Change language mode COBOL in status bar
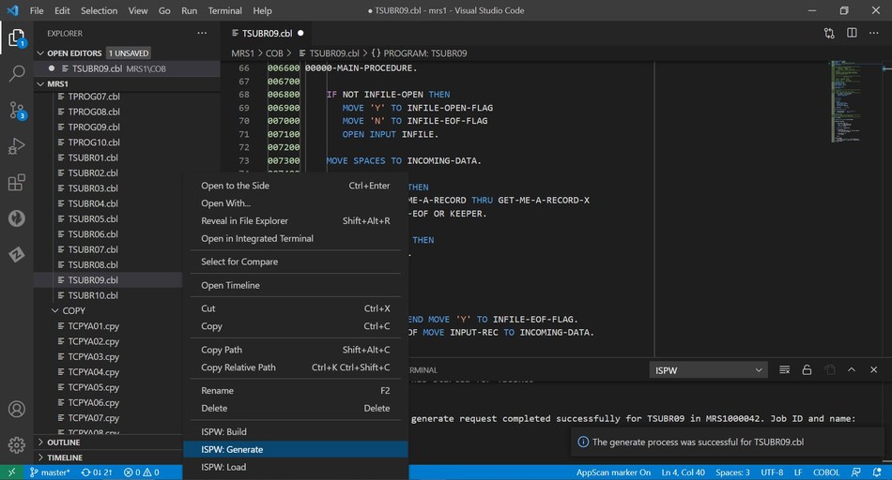The image size is (892, 480). point(826,472)
